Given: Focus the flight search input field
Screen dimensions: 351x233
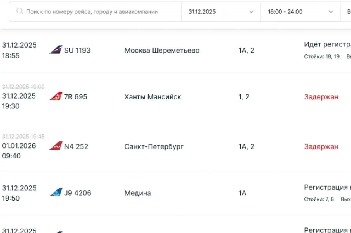Looking at the screenshot, I should 97,12.
